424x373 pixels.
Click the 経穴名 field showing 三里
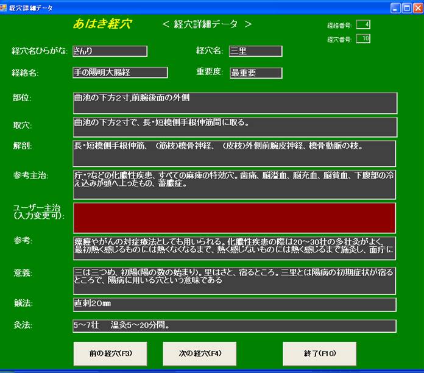[255, 51]
